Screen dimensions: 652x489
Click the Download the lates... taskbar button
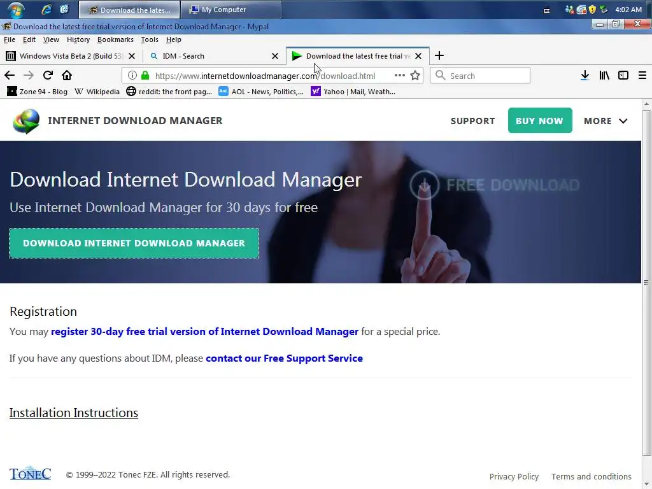point(129,10)
